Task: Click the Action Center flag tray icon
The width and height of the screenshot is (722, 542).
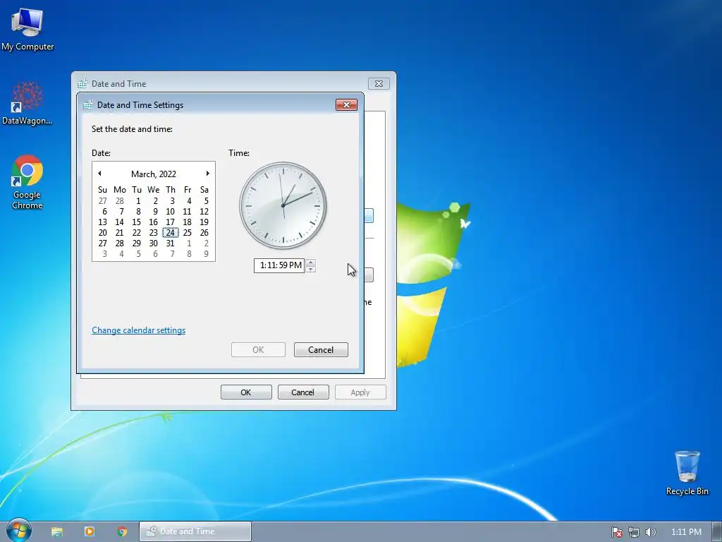Action: [x=616, y=532]
